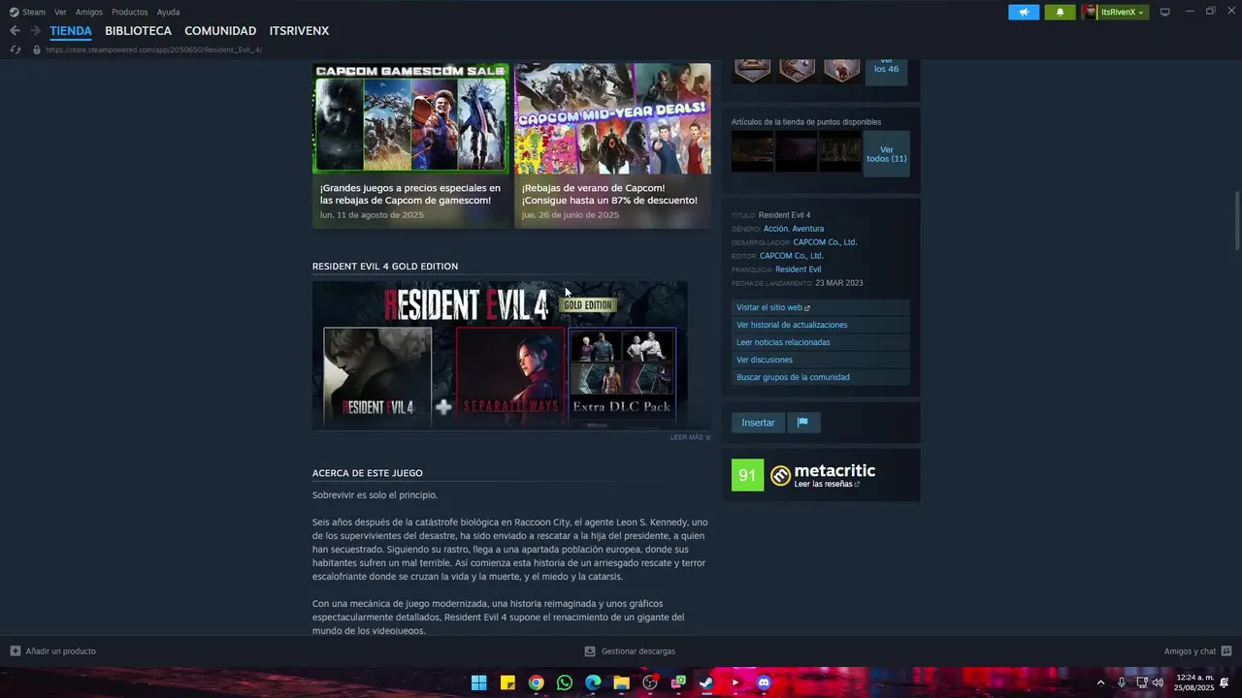This screenshot has height=698, width=1242.
Task: Click the Acción genre link
Action: click(775, 229)
